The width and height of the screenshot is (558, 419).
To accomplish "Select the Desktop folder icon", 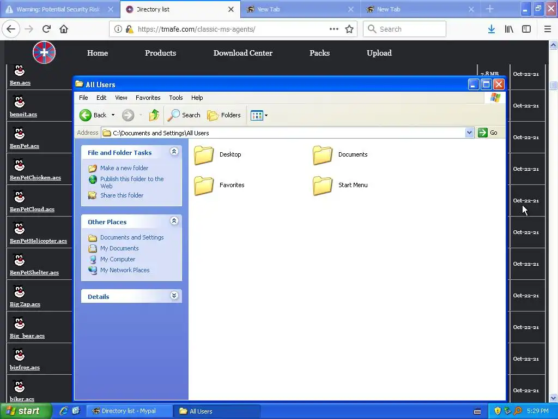I will [x=204, y=155].
